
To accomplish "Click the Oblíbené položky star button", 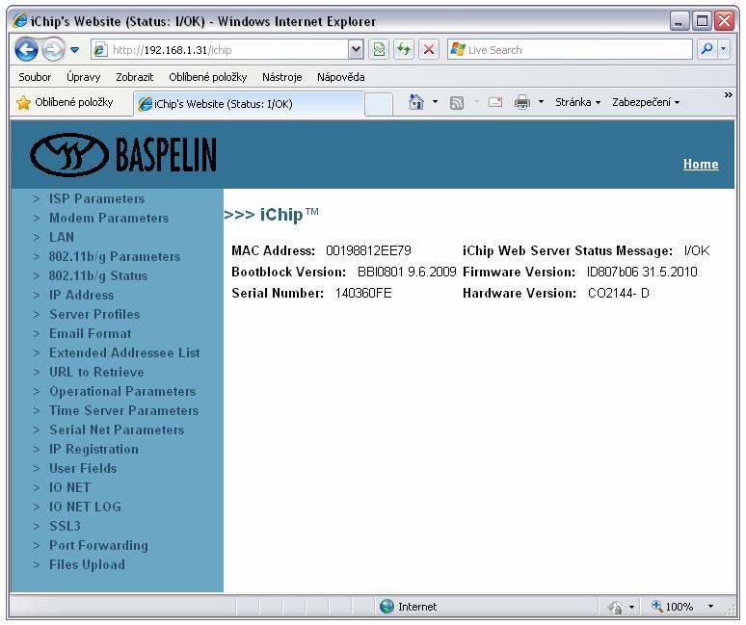I will point(65,102).
